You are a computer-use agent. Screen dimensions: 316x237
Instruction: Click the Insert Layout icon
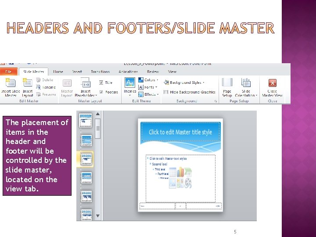pyautogui.click(x=28, y=83)
